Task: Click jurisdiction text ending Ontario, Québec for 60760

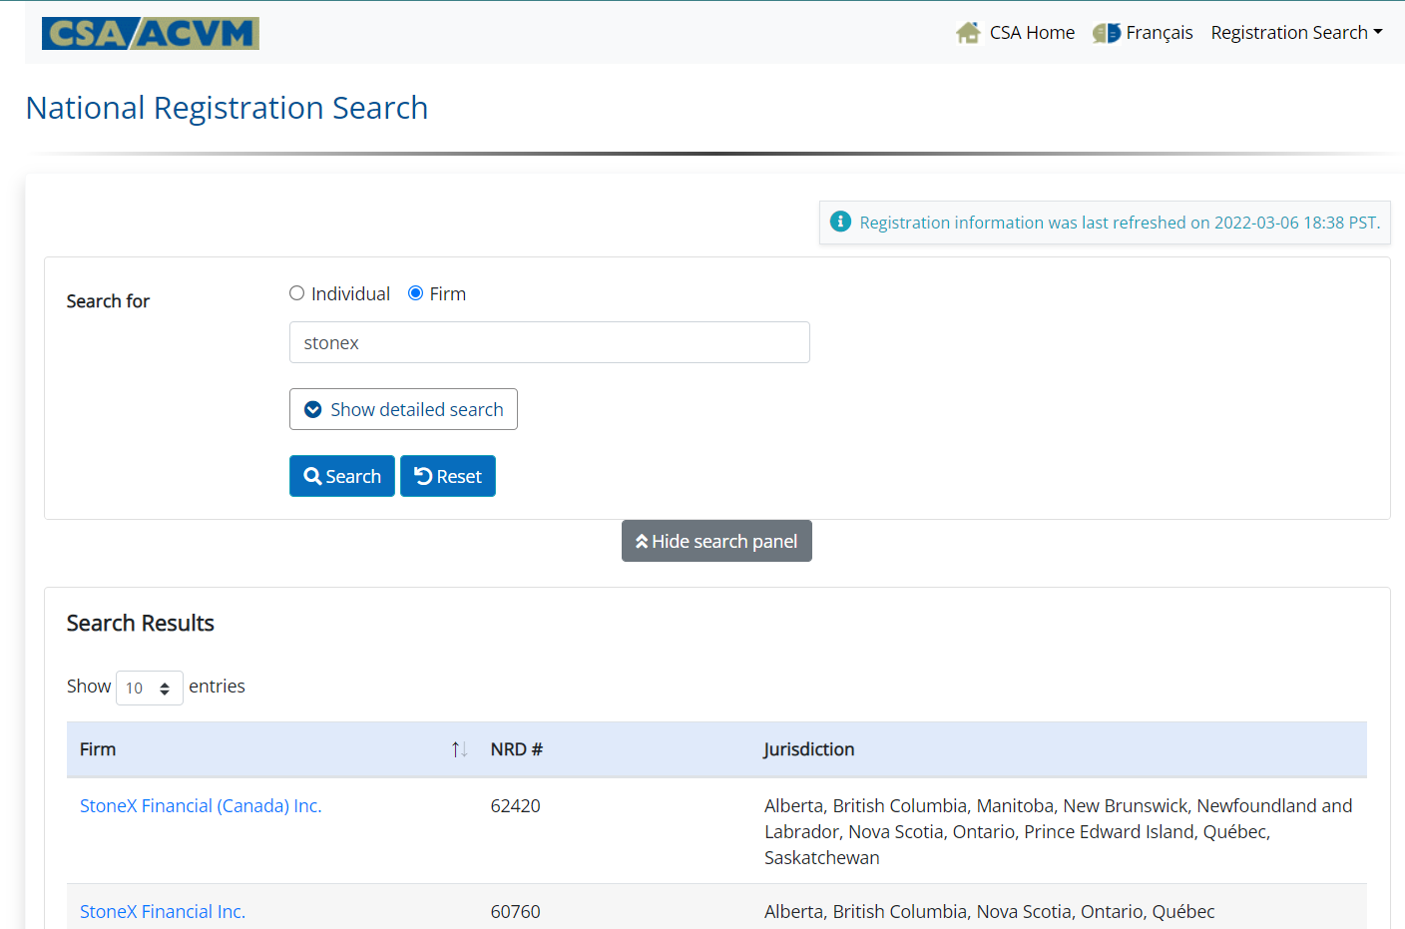Action: pyautogui.click(x=989, y=912)
